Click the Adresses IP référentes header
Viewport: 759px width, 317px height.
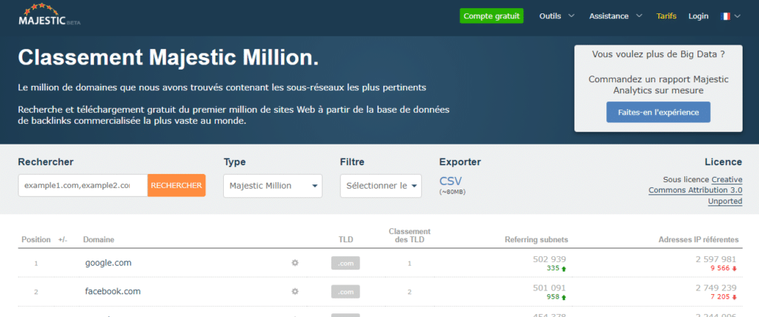click(x=698, y=239)
